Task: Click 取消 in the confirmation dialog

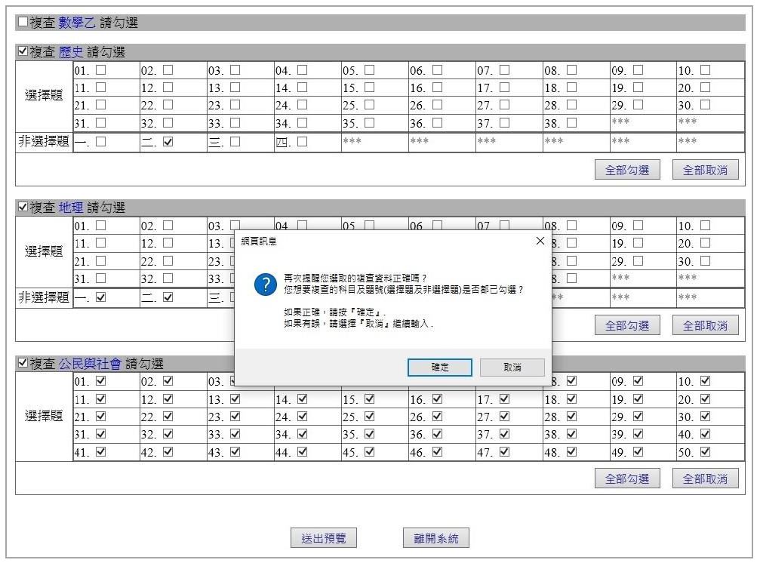Action: pyautogui.click(x=512, y=368)
